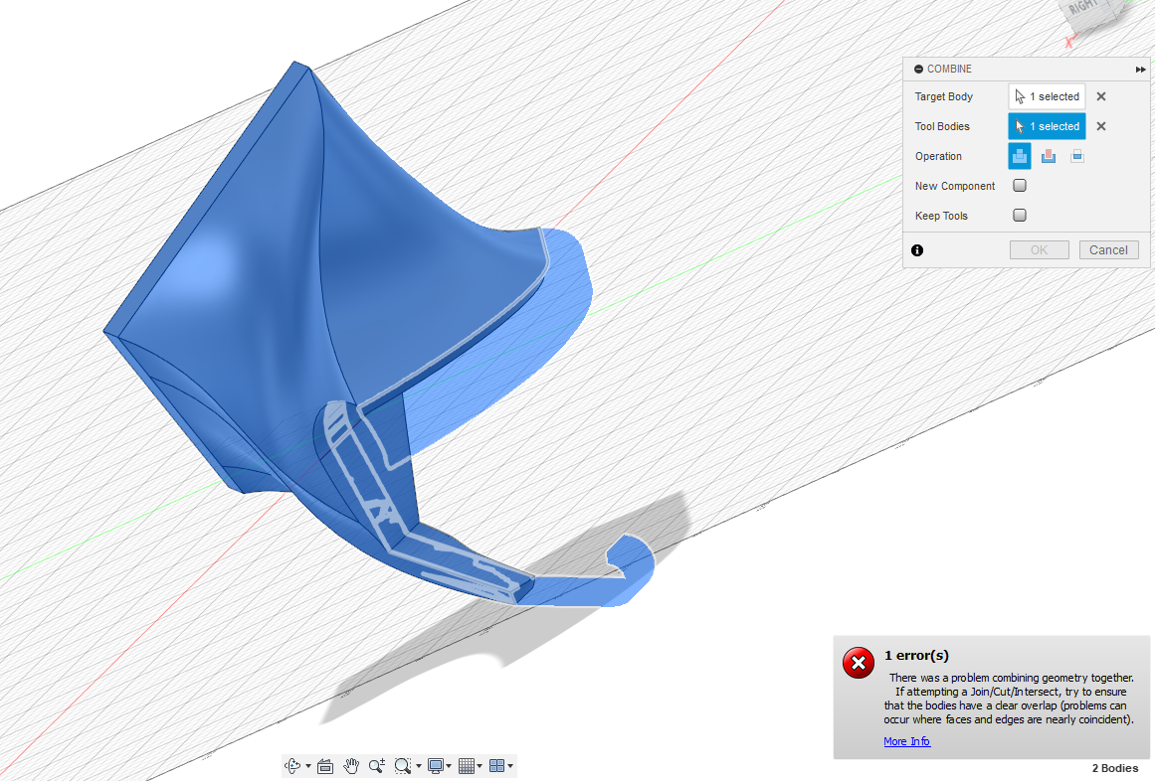Open the More Info link in the error message
The width and height of the screenshot is (1155, 781).
(x=906, y=741)
